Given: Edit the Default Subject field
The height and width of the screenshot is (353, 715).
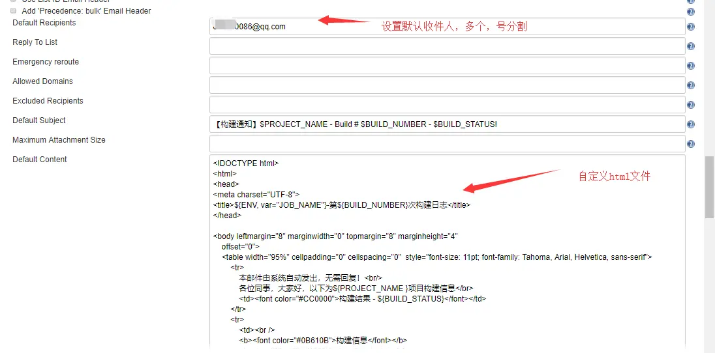Looking at the screenshot, I should (x=448, y=124).
